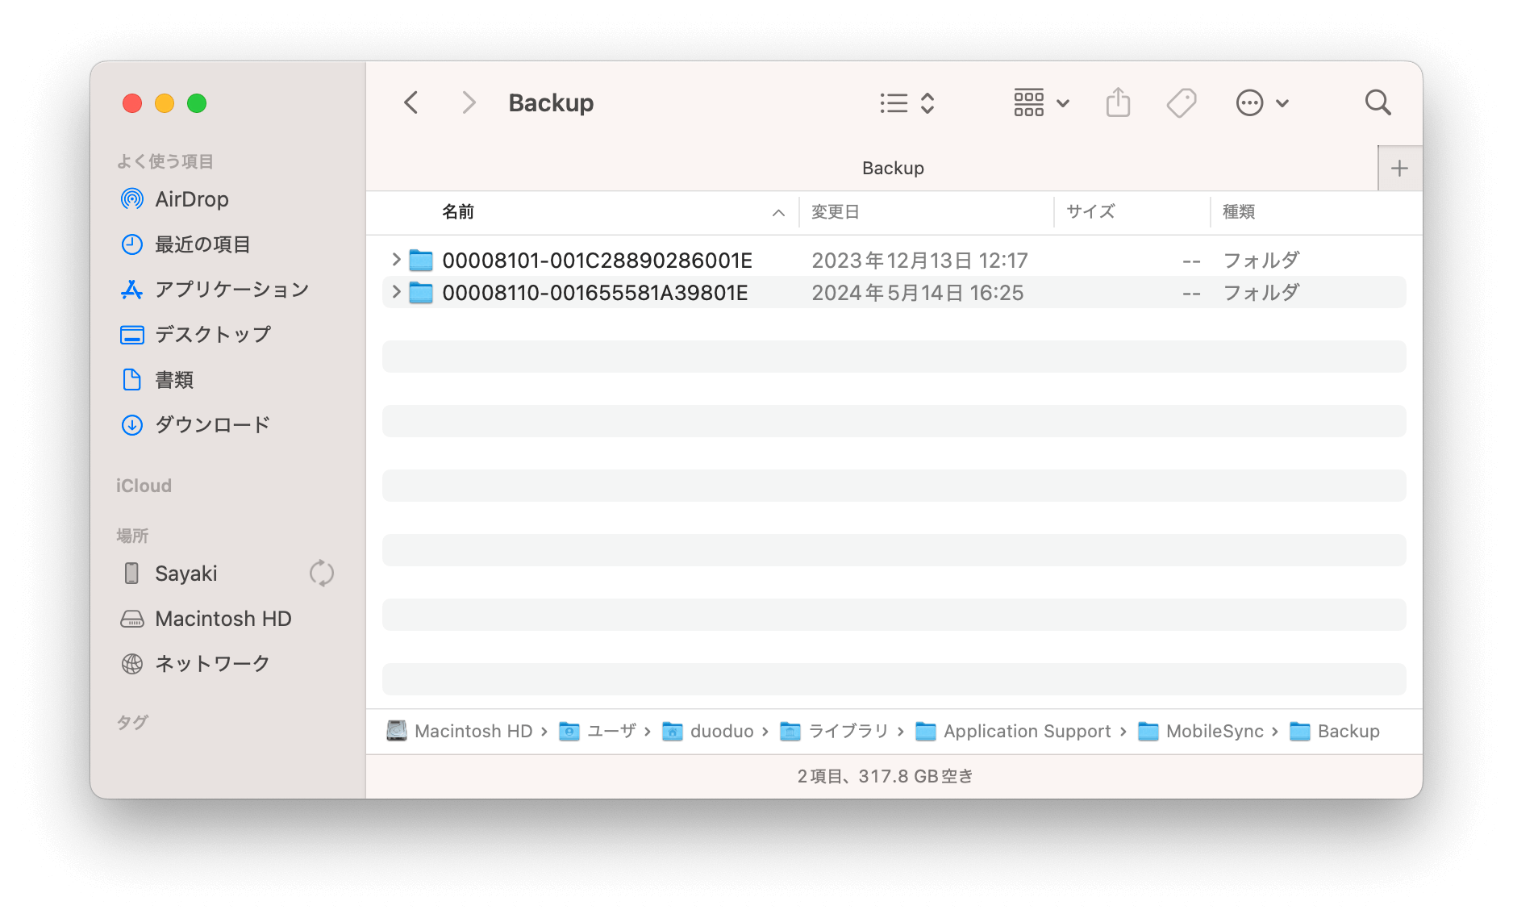Image resolution: width=1513 pixels, height=918 pixels.
Task: Toggle sort direction arrow in 名前 column
Action: pyautogui.click(x=778, y=213)
